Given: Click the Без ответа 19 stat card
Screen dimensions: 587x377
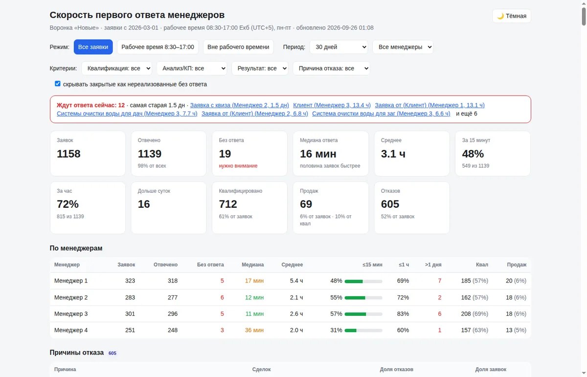Looking at the screenshot, I should [x=249, y=154].
